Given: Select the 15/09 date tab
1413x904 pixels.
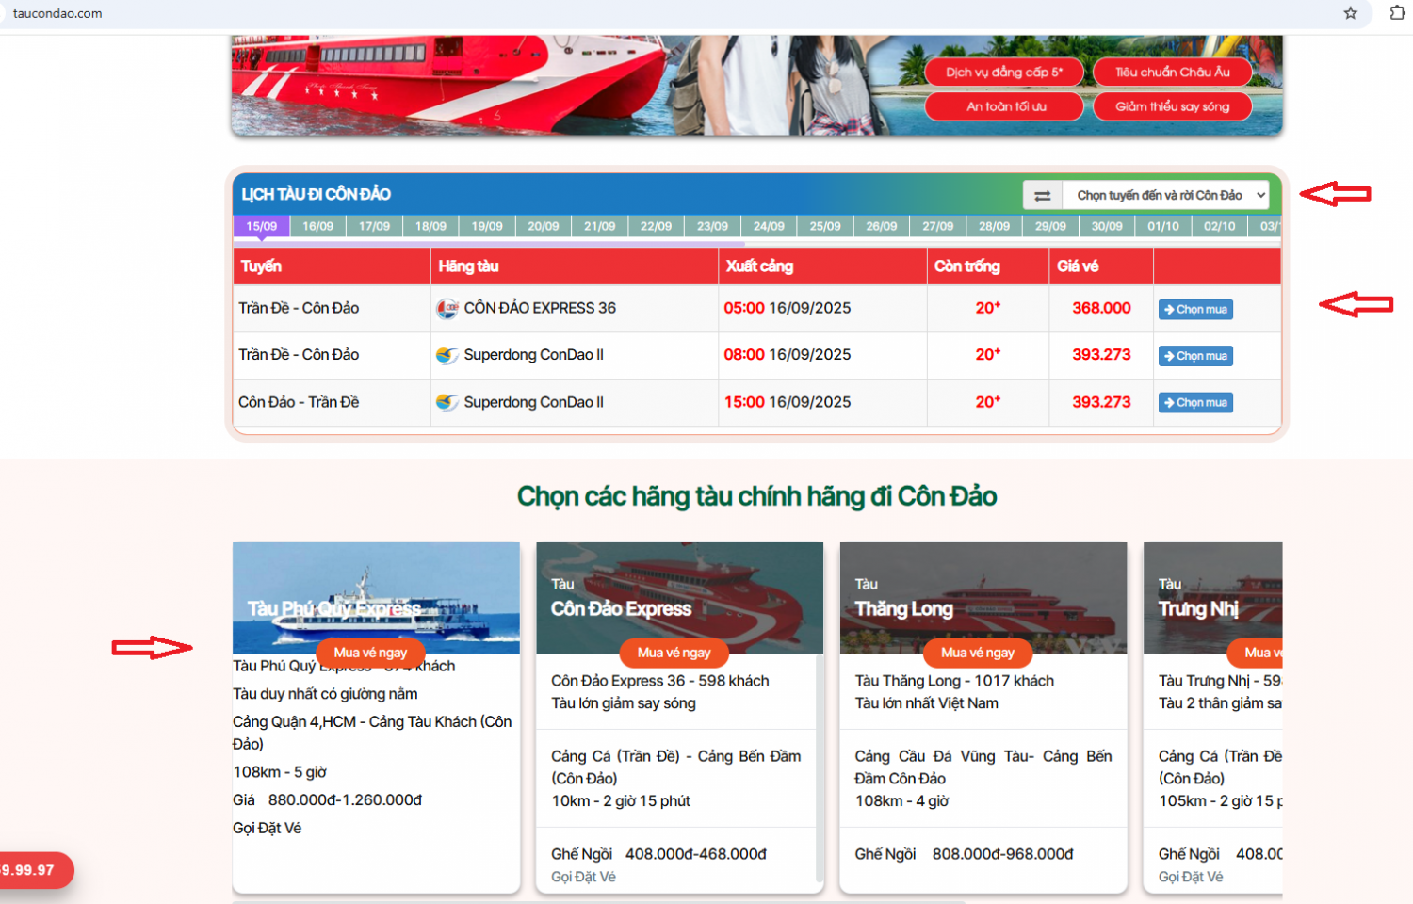Looking at the screenshot, I should pos(262,227).
